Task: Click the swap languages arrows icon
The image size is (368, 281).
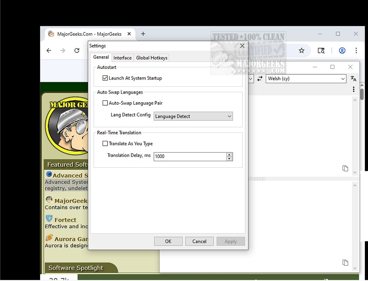Action: tap(260, 79)
